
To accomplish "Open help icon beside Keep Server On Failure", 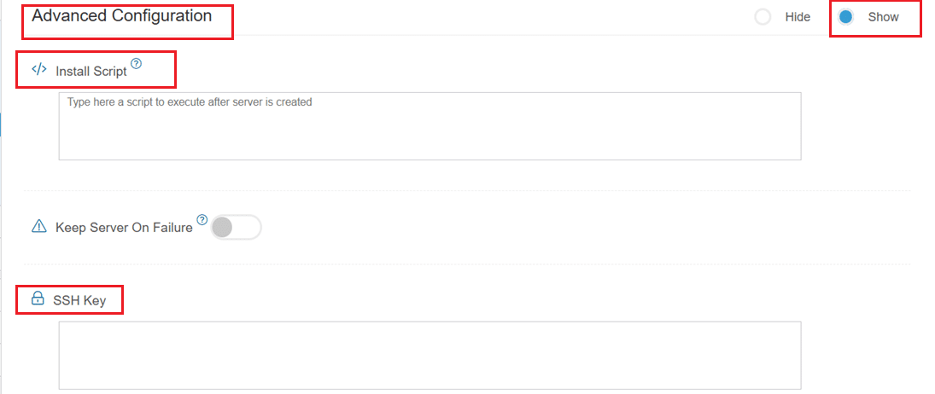I will (202, 220).
